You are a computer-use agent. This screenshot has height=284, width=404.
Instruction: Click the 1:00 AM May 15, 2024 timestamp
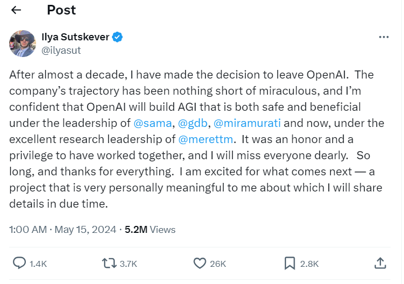62,229
